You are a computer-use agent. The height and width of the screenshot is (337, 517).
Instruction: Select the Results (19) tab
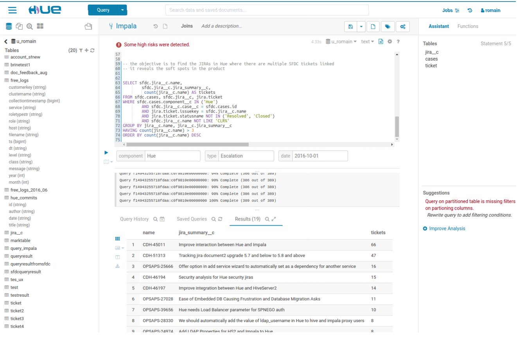tap(248, 219)
